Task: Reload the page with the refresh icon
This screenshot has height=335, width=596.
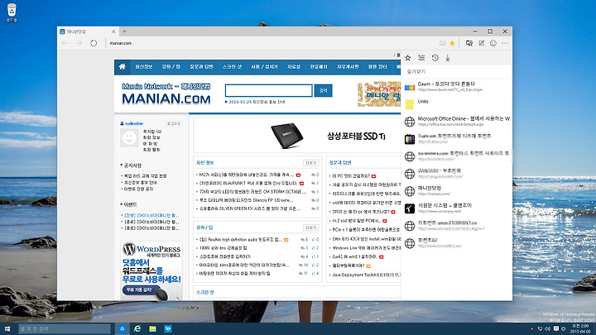Action: (x=94, y=43)
